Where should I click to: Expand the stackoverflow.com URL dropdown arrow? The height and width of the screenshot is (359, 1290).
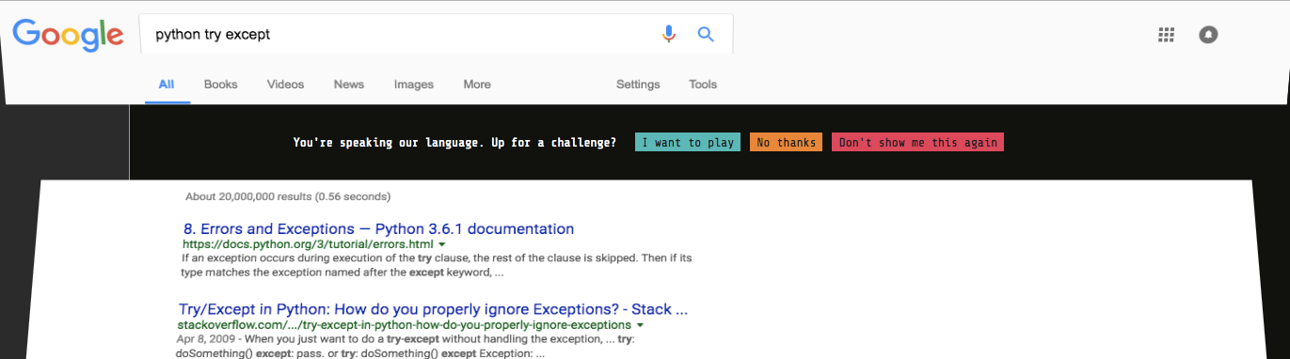640,324
